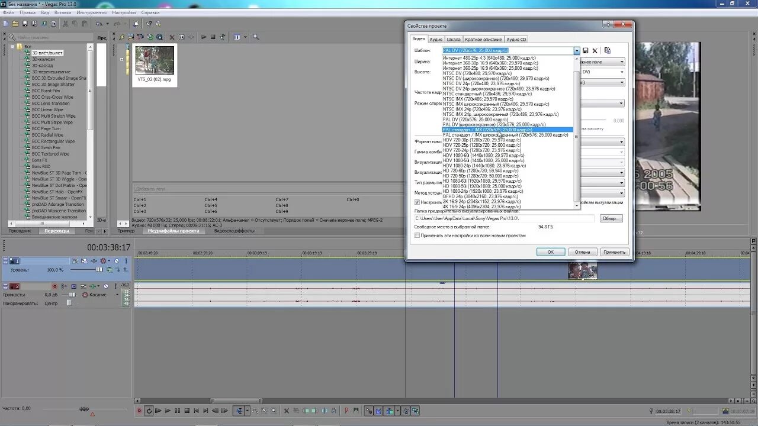Click the undo arrow in the toolbar
This screenshot has width=758, height=426.
pos(99,23)
